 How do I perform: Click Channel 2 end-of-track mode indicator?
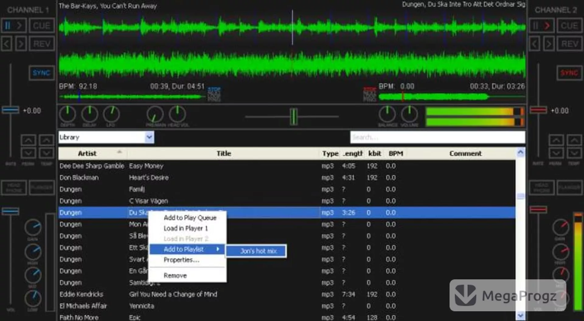(x=370, y=94)
